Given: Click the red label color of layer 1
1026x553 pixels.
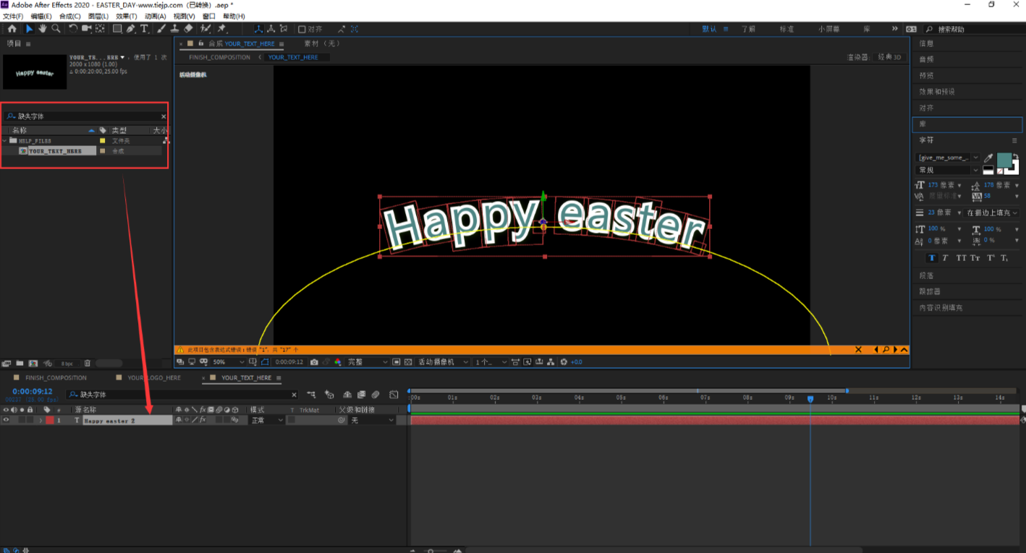Looking at the screenshot, I should (50, 420).
